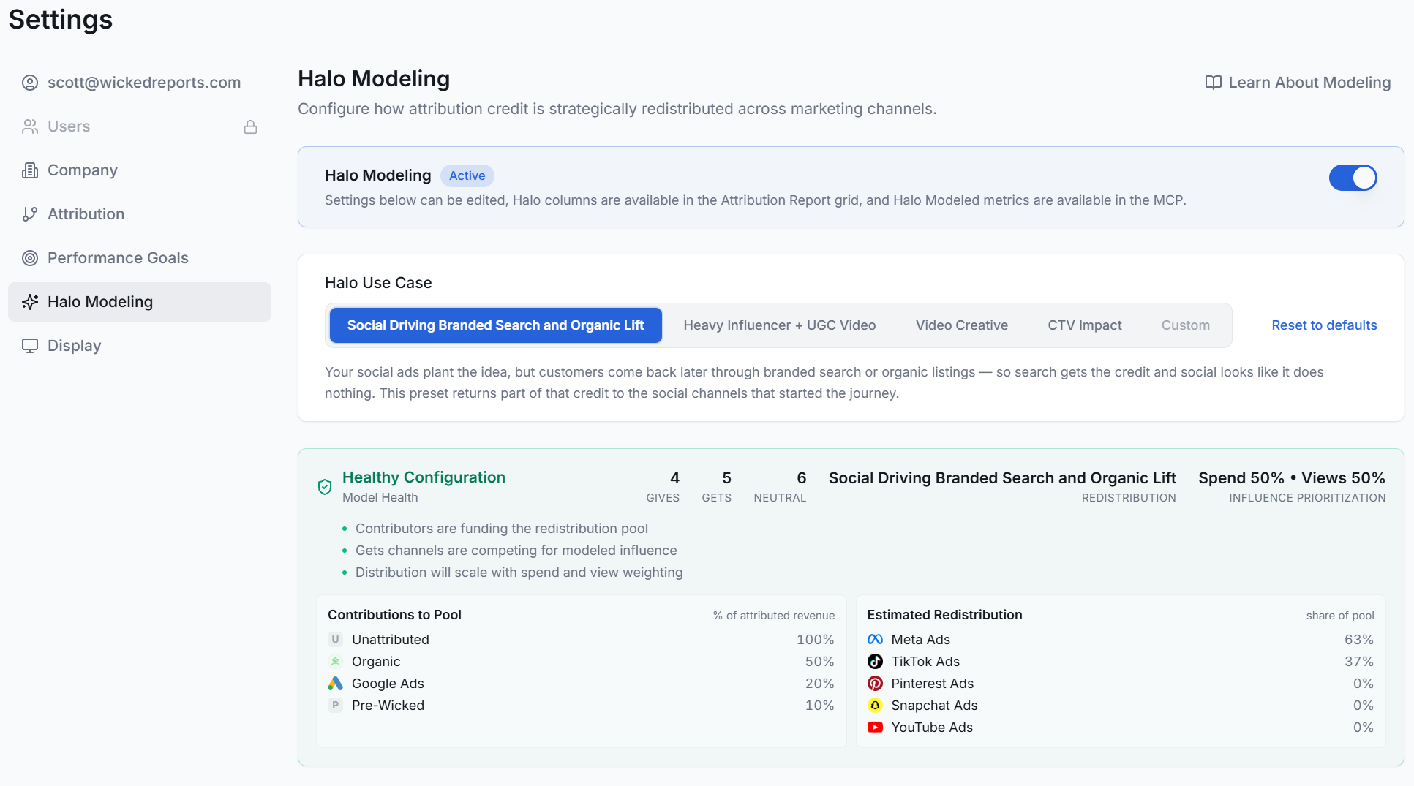This screenshot has height=786, width=1414.
Task: Select Halo Modeling in the sidebar
Action: click(140, 302)
